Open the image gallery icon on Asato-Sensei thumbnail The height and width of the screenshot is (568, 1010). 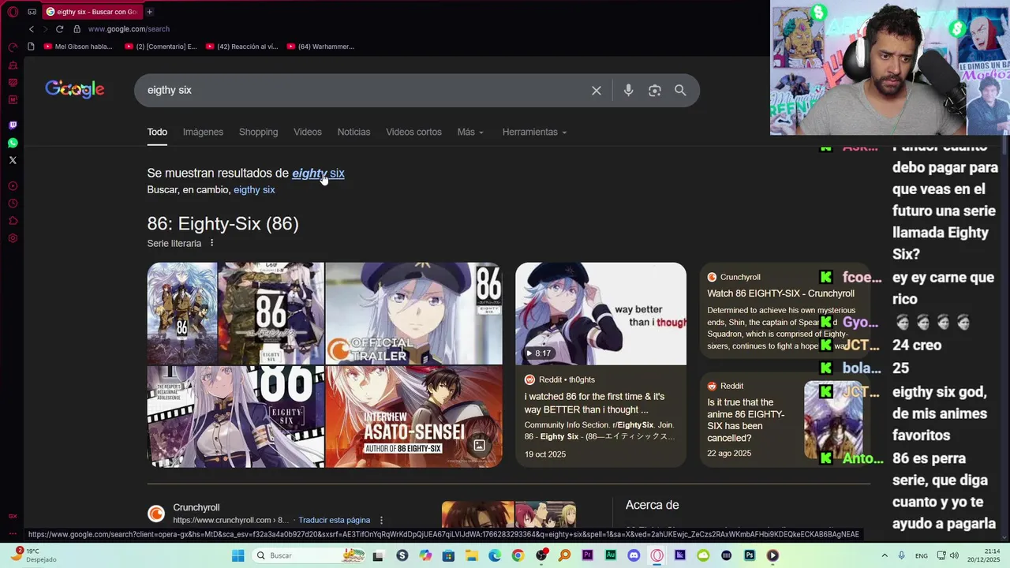click(479, 445)
